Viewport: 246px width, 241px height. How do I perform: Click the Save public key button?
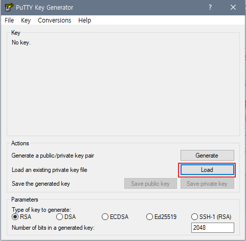[x=150, y=184]
